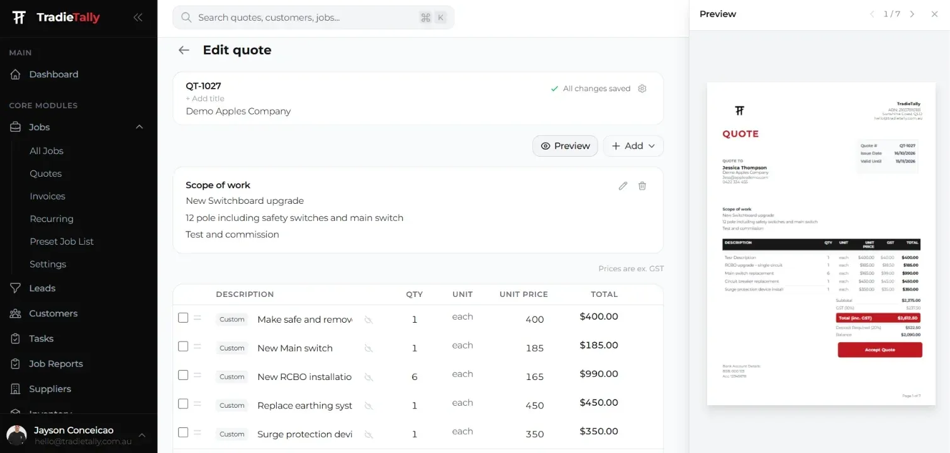Collapse the Jobs menu chevron

click(x=140, y=127)
